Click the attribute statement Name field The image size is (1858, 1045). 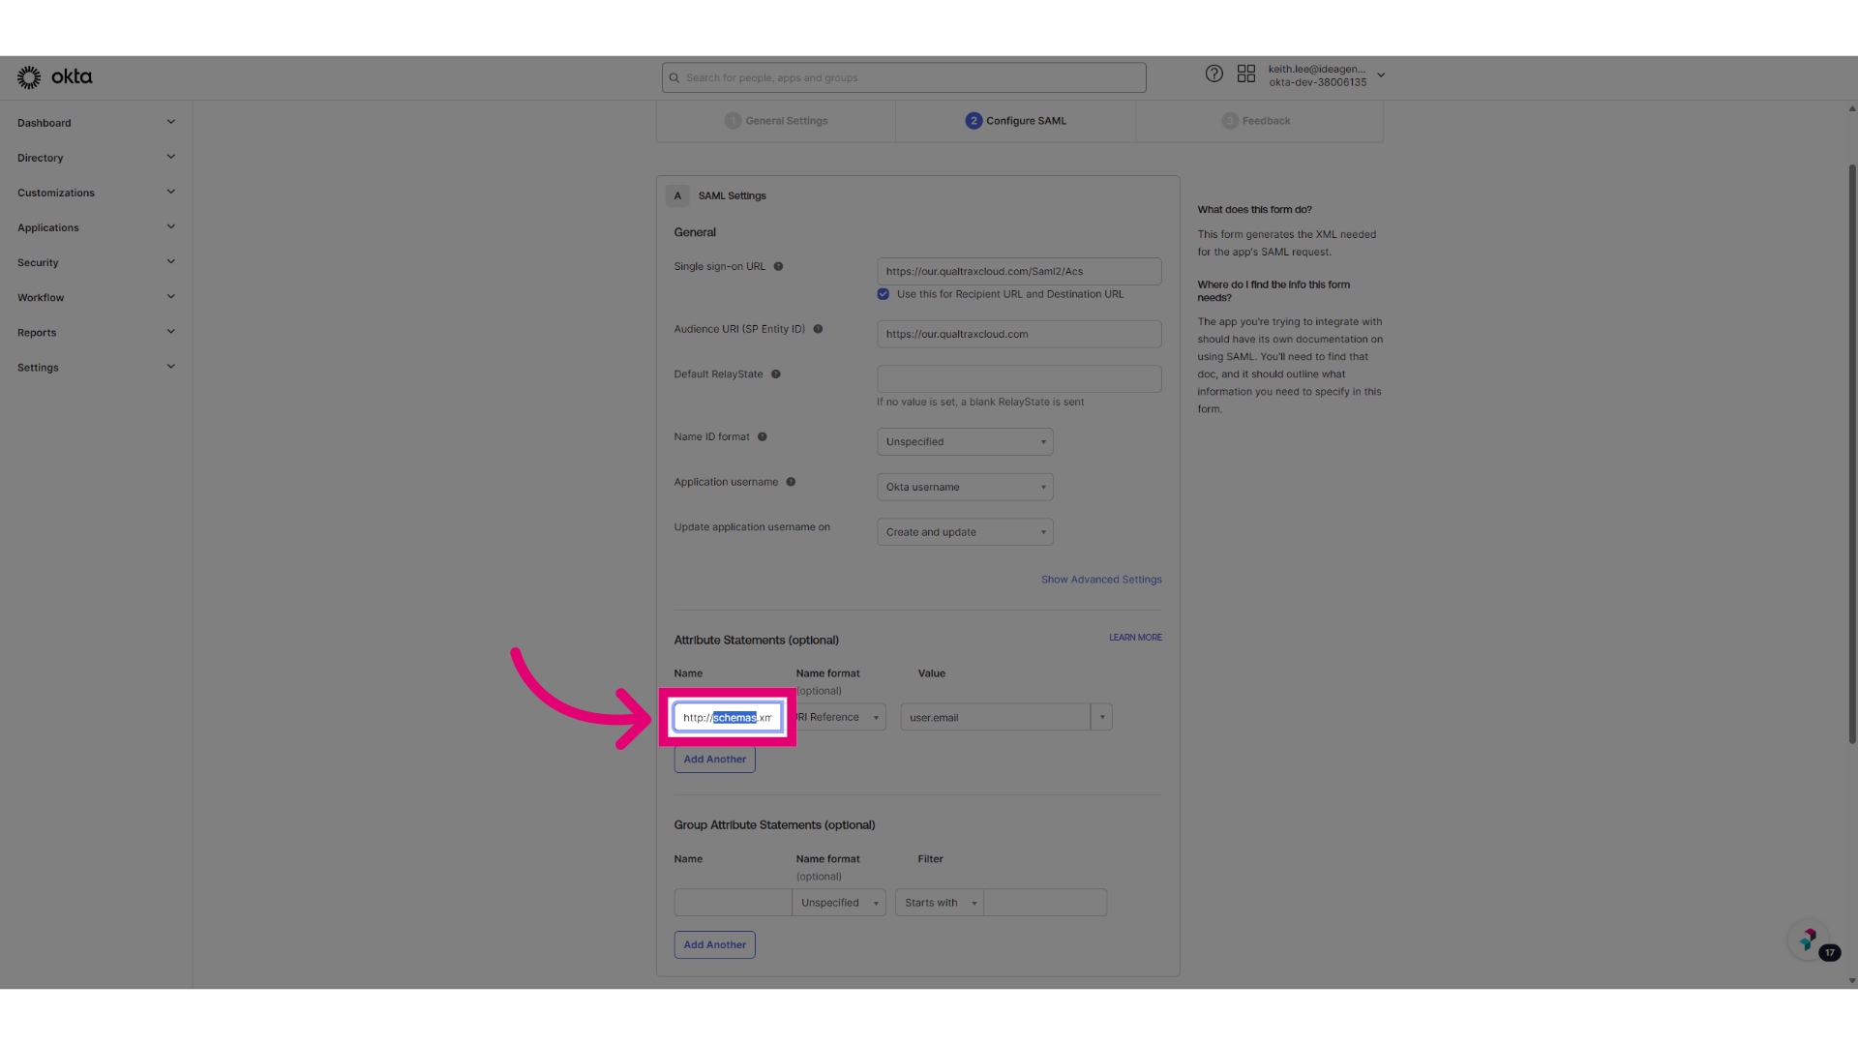click(x=728, y=717)
